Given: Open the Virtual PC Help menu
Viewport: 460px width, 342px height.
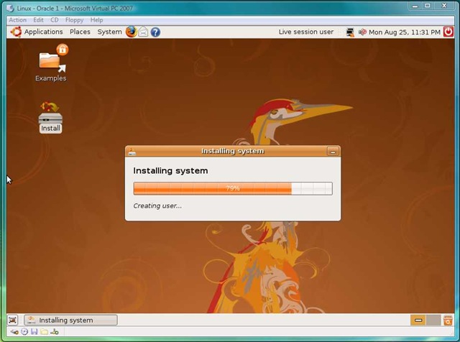Looking at the screenshot, I should (96, 20).
